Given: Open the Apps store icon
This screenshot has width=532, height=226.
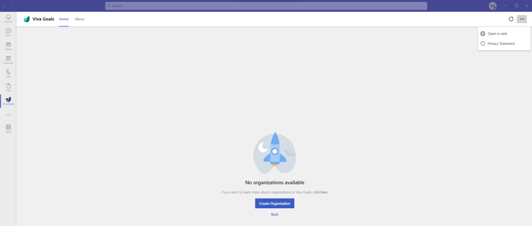Looking at the screenshot, I should [x=8, y=128].
